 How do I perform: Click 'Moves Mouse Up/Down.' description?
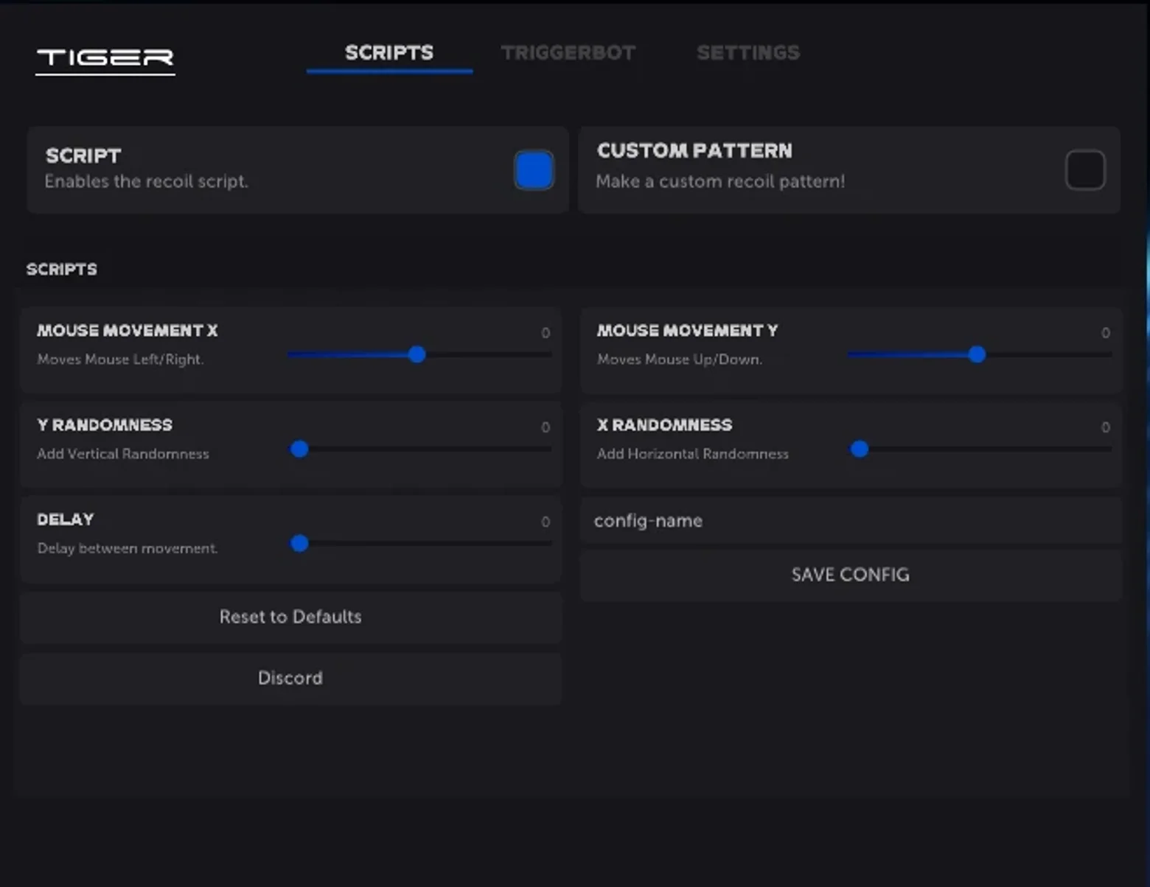680,359
